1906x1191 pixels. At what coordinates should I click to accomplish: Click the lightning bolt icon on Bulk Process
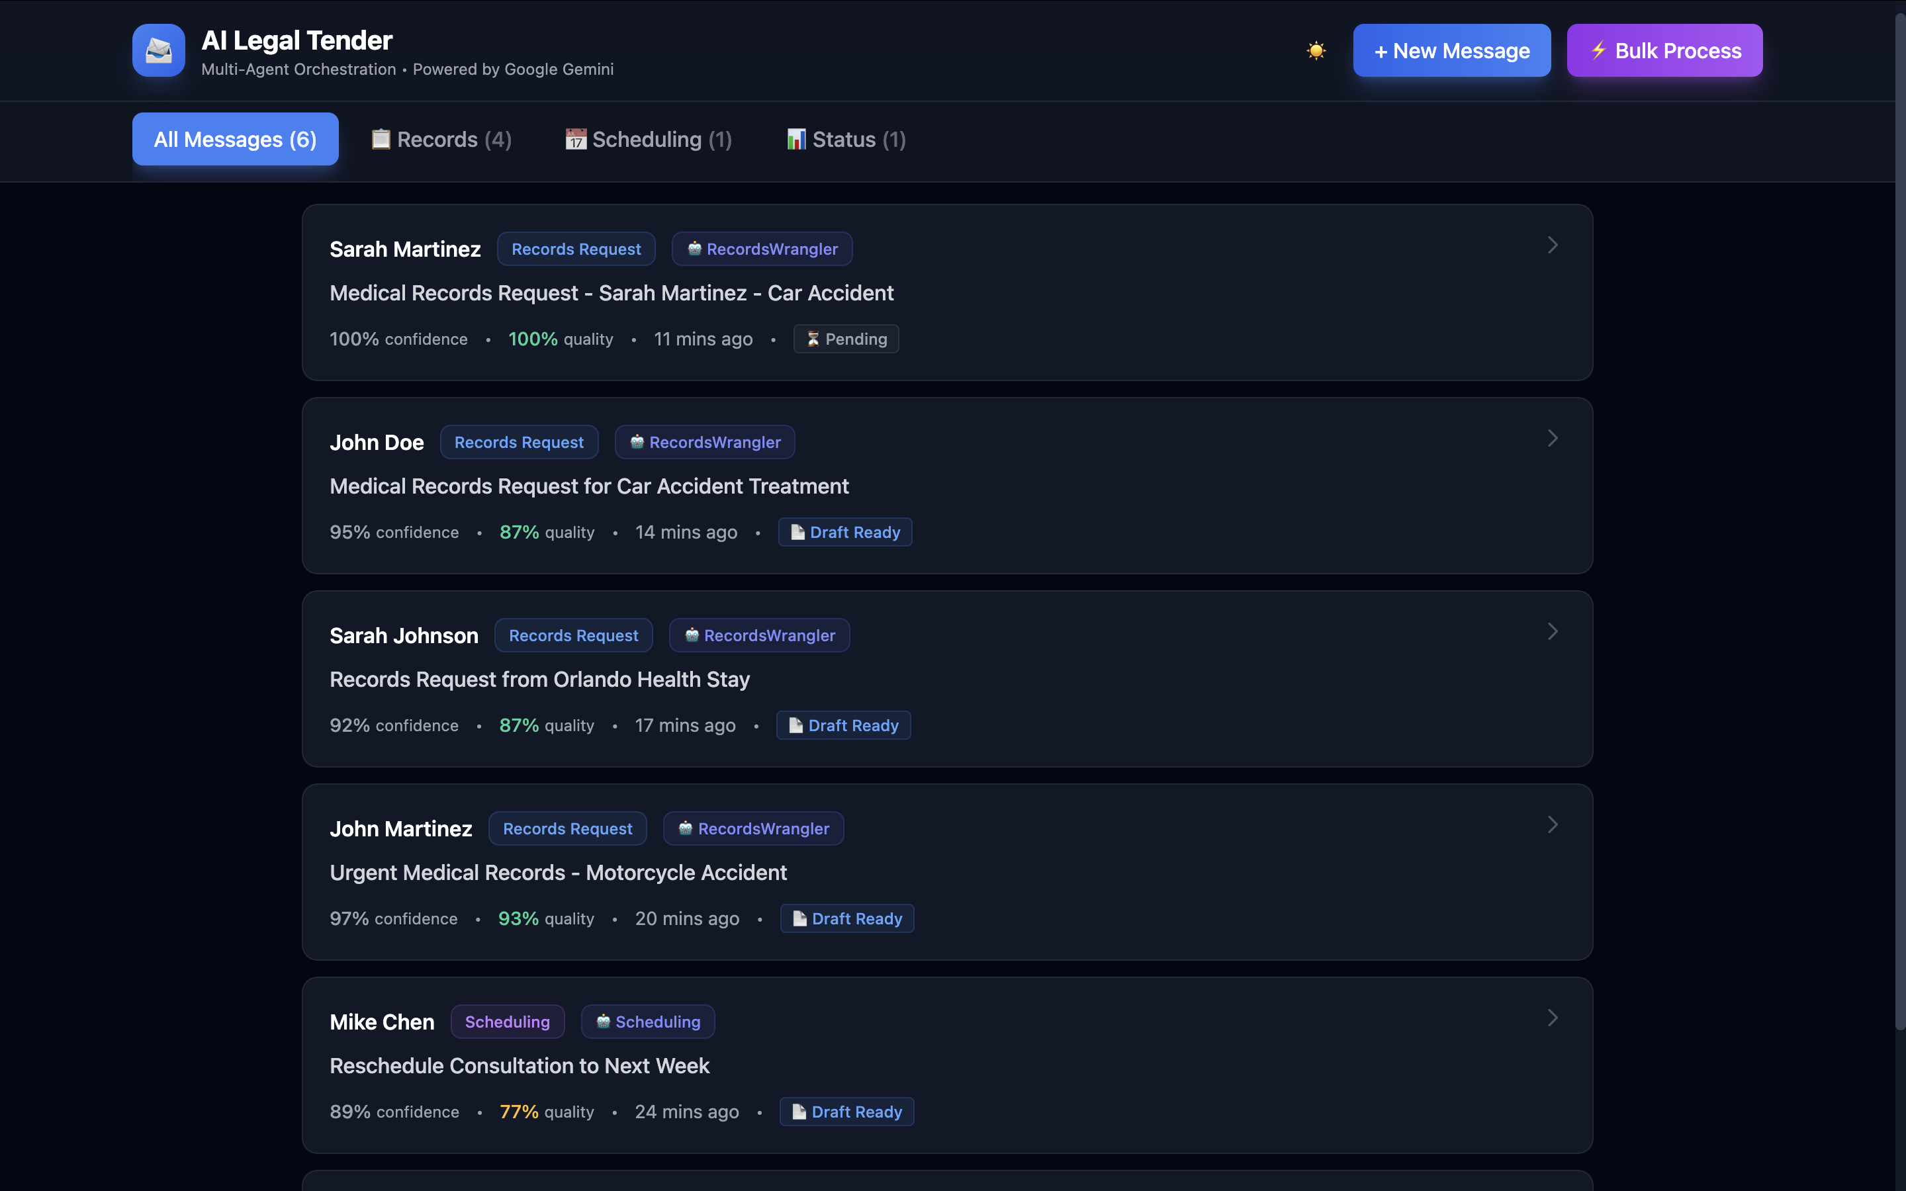[1598, 50]
